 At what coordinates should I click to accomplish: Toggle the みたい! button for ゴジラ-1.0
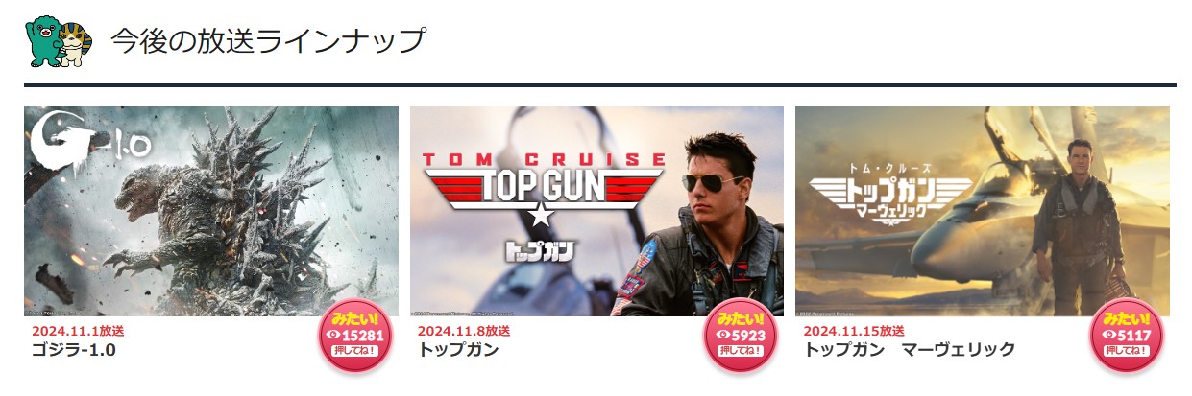(x=355, y=336)
